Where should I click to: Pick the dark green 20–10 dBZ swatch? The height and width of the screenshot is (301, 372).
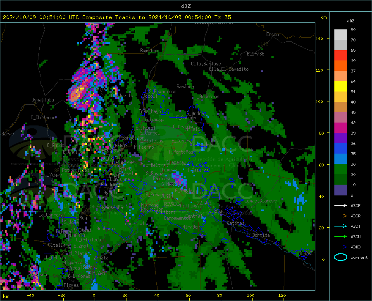341,179
